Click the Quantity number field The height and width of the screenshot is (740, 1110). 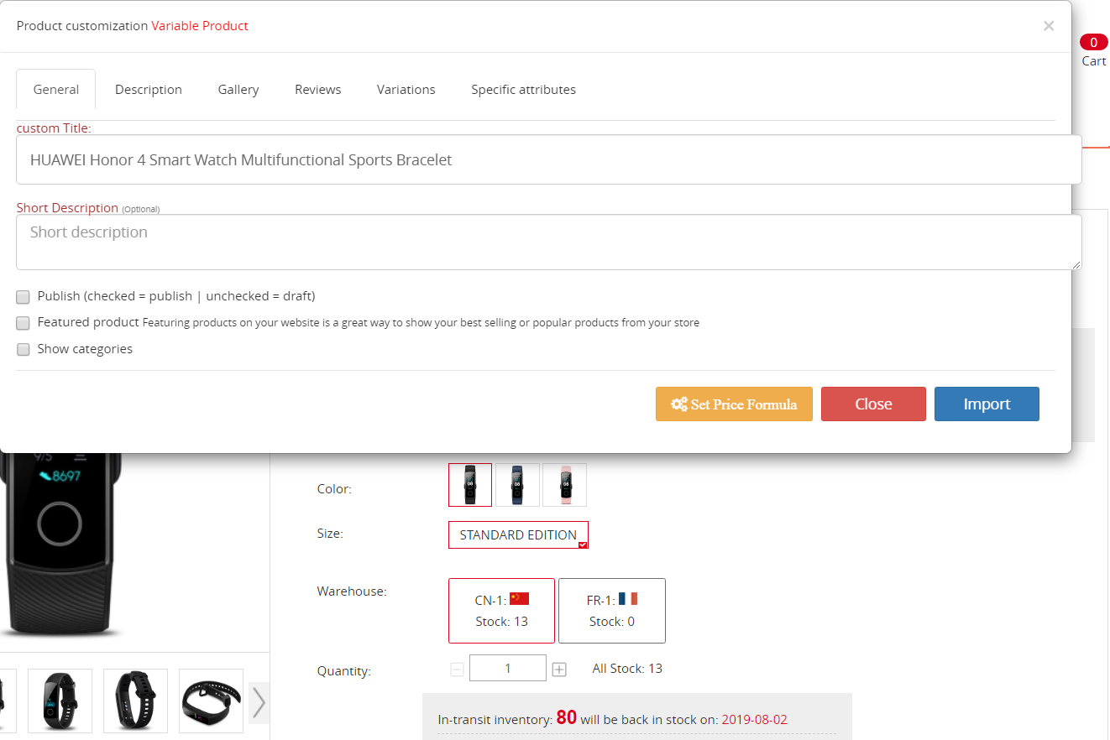tap(508, 669)
